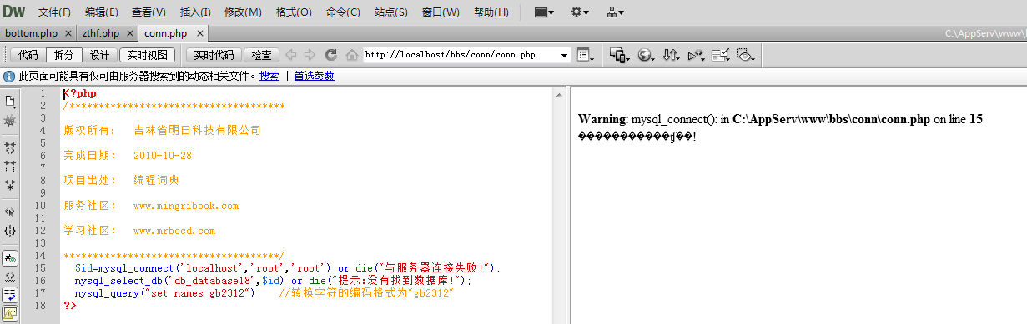Open the live view options icon

click(x=586, y=55)
